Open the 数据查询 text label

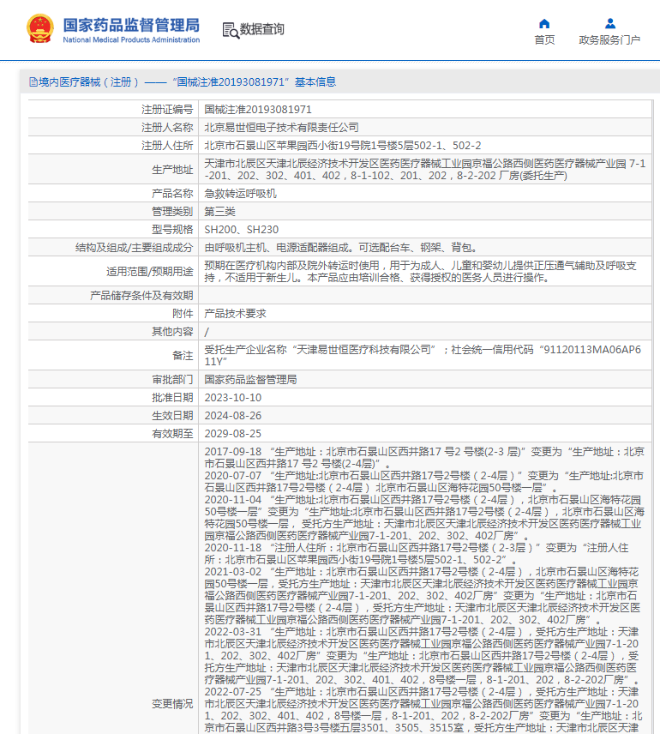[x=261, y=29]
